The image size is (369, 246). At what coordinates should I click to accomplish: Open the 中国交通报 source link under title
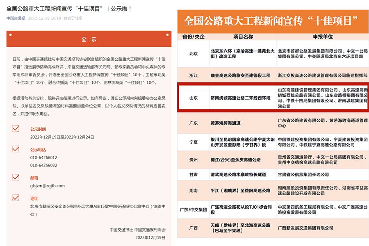pyautogui.click(x=16, y=18)
